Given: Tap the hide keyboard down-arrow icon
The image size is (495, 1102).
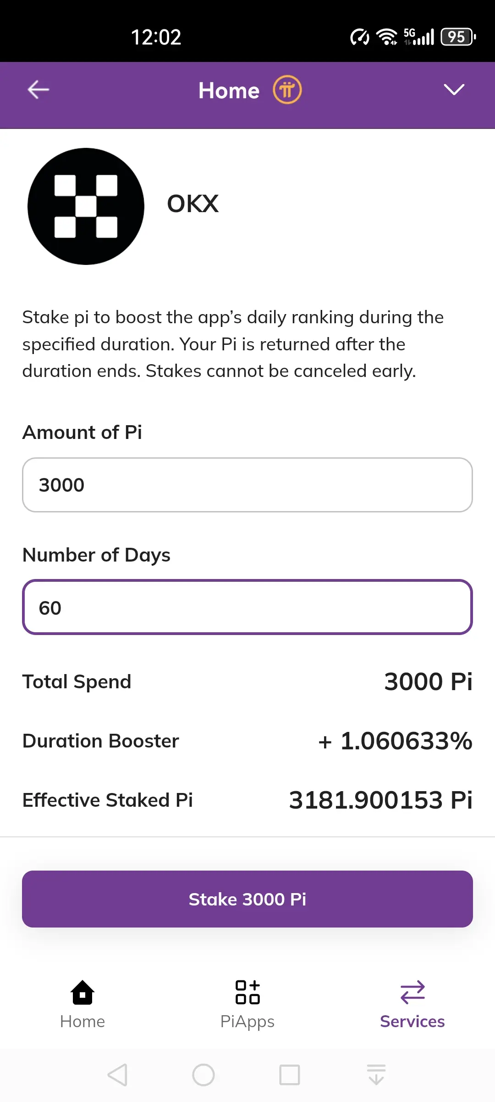Looking at the screenshot, I should (x=376, y=1075).
